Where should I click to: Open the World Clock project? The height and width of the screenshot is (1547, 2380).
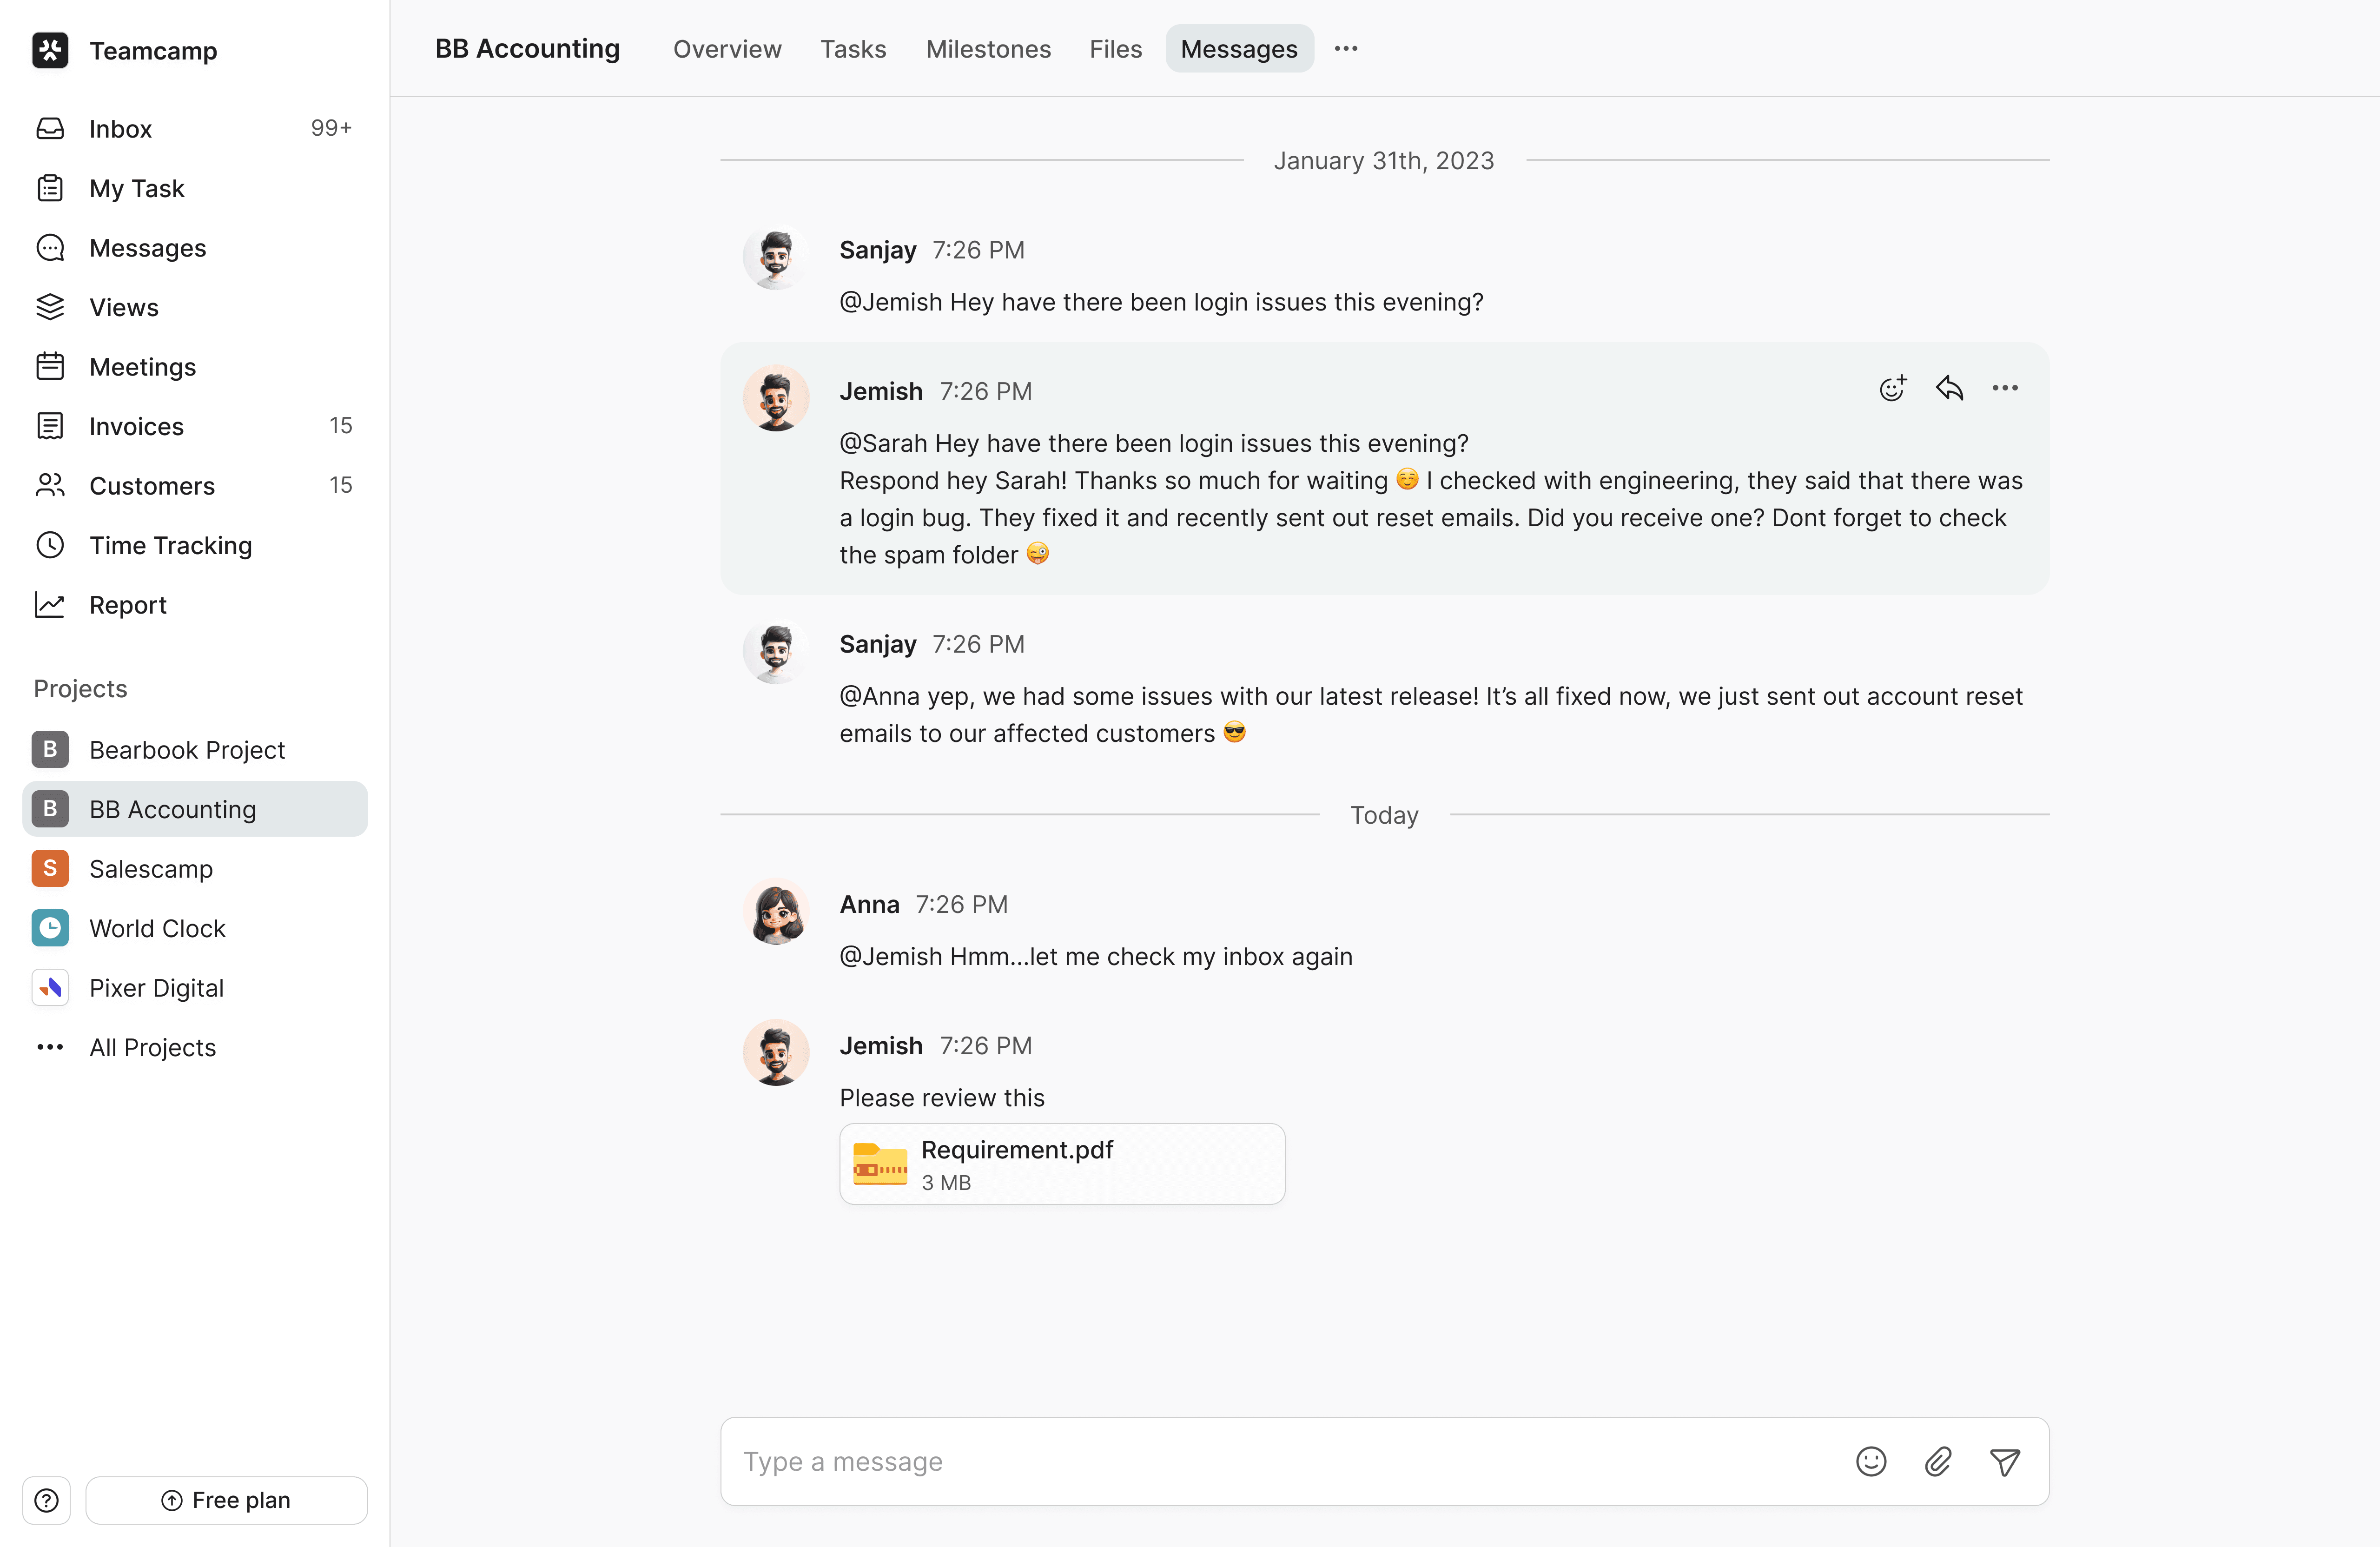click(157, 928)
